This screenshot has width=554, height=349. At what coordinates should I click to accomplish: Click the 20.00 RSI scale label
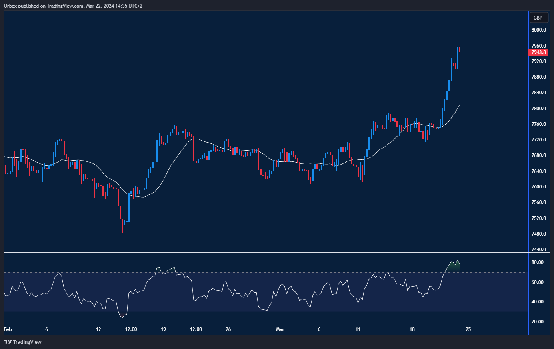[538, 322]
